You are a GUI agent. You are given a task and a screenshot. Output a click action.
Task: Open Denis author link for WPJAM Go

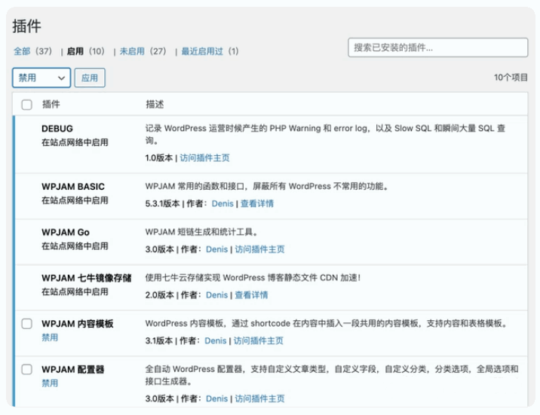tap(217, 249)
